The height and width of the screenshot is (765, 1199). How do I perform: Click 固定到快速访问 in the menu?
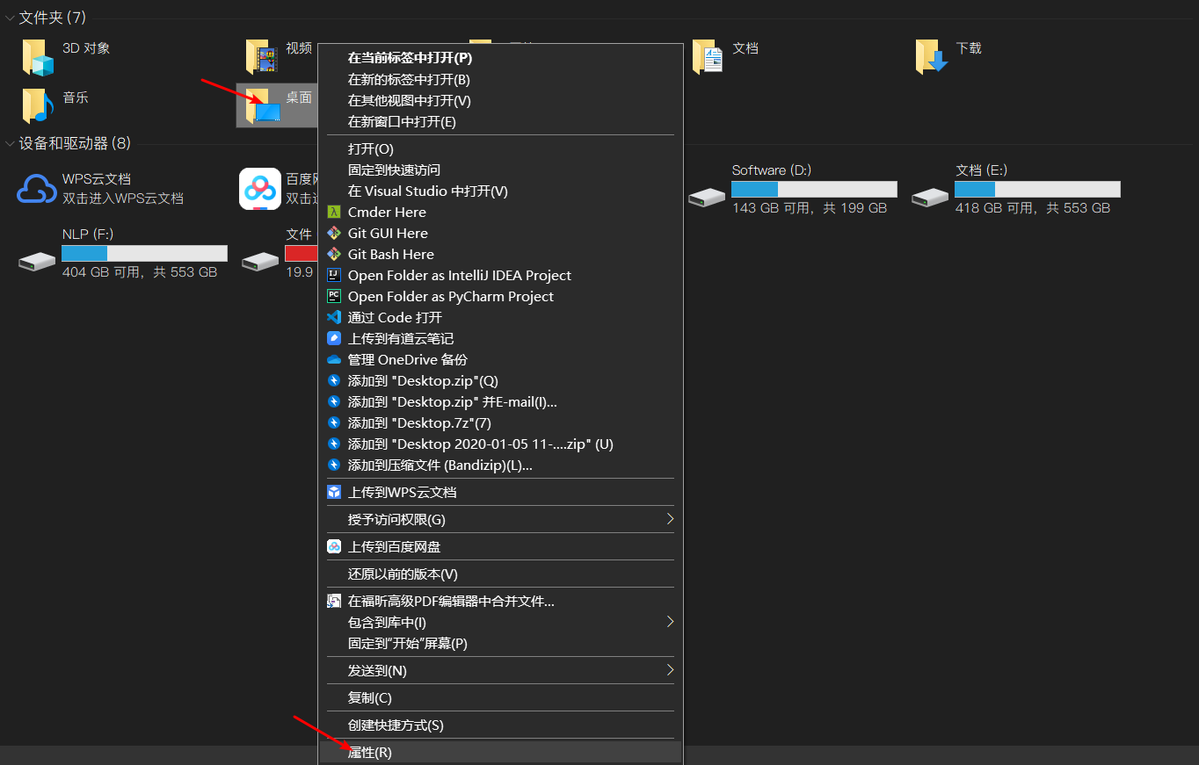coord(394,170)
